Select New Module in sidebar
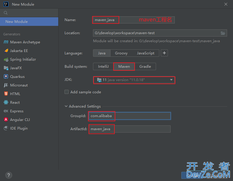Image resolution: width=233 pixels, height=181 pixels. tap(29, 21)
